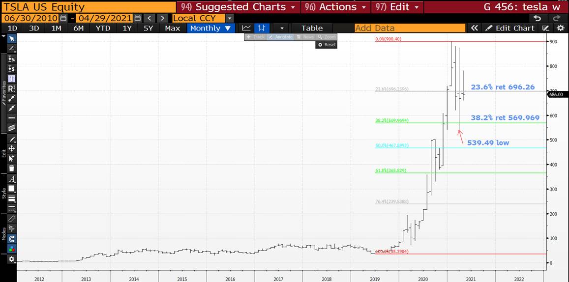
Task: Open the Edit menu
Action: pyautogui.click(x=397, y=7)
